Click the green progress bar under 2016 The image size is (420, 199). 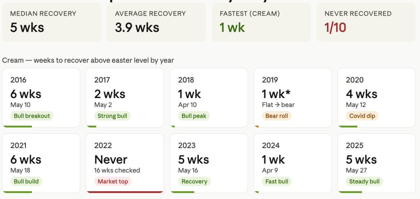point(17,126)
